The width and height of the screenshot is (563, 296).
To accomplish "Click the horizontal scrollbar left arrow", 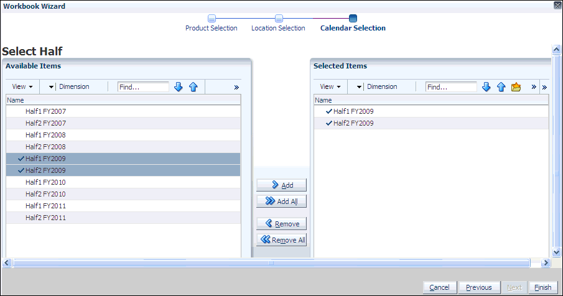I will coord(7,263).
